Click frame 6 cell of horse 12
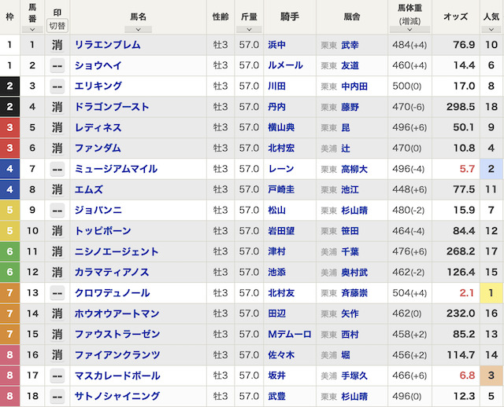The width and height of the screenshot is (504, 407). tap(9, 273)
